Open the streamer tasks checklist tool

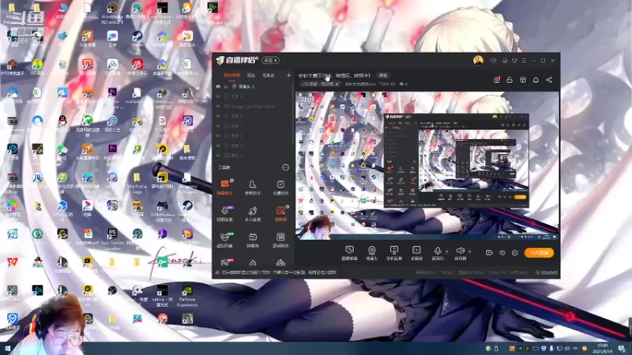click(x=280, y=187)
